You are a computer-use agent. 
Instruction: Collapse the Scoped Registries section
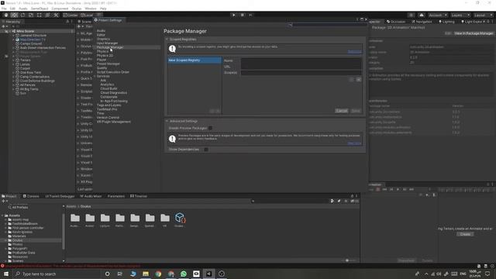[167, 40]
